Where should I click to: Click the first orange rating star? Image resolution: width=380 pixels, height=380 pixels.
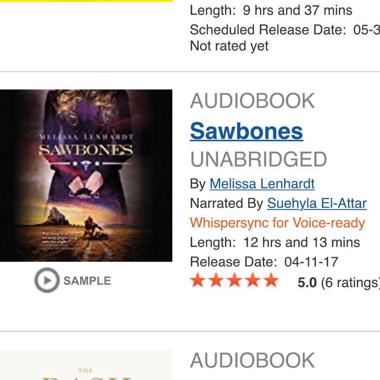198,281
